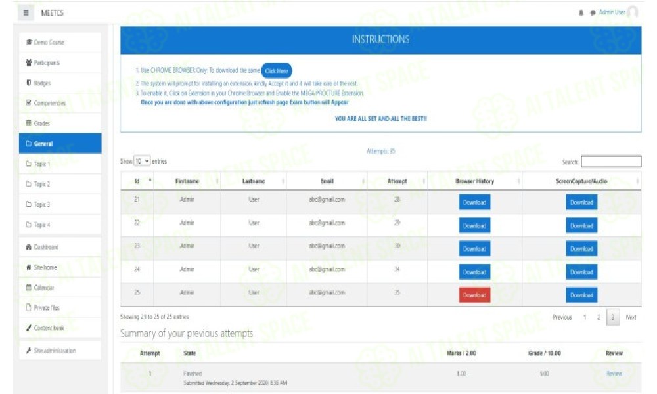
Task: Select 'Showing 21 to 25 of 25 entries' text
Action: pos(154,317)
